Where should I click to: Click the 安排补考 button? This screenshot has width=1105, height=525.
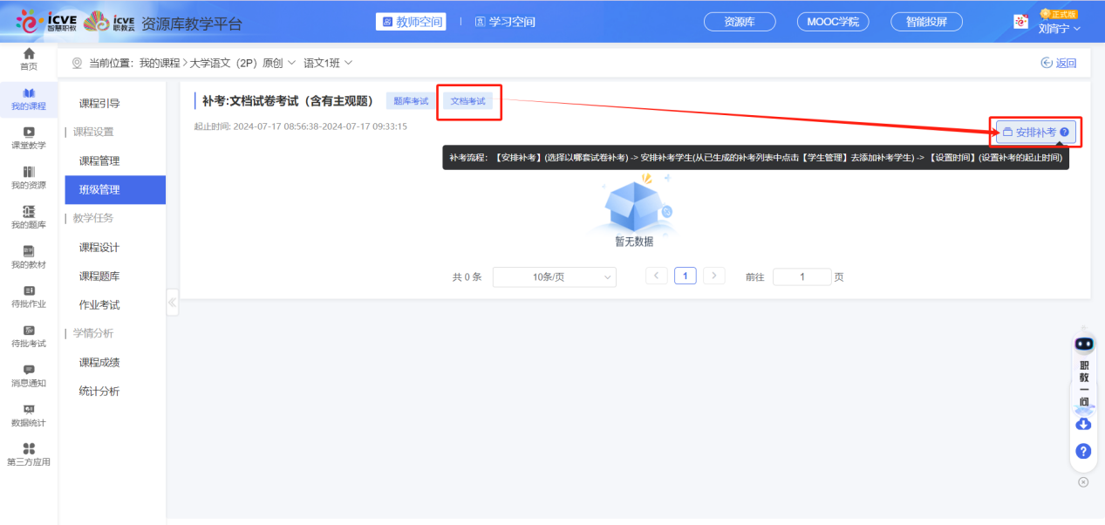point(1033,131)
